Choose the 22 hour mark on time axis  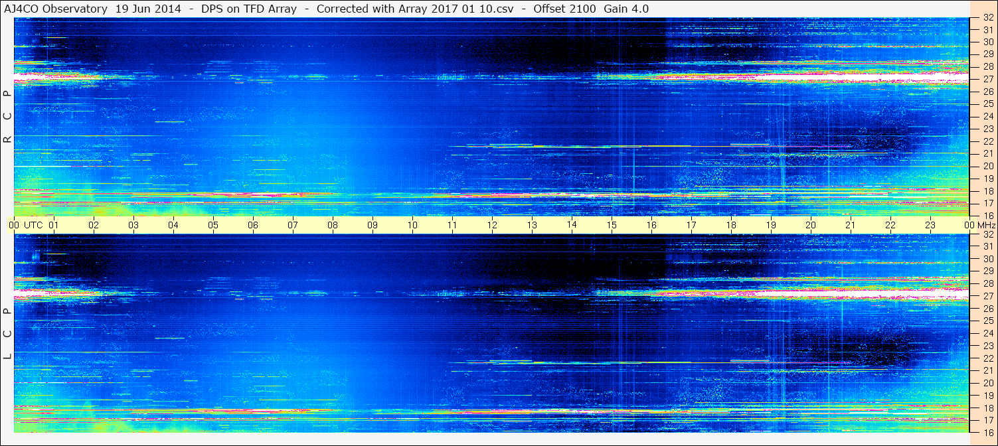click(890, 225)
